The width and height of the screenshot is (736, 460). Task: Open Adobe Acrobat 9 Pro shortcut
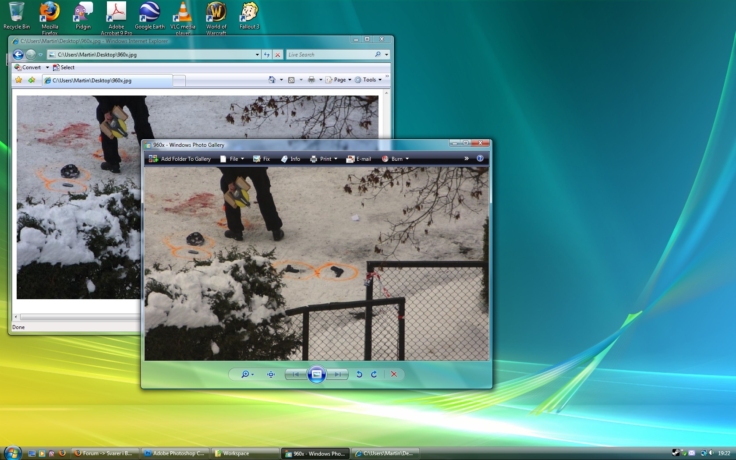click(x=117, y=18)
